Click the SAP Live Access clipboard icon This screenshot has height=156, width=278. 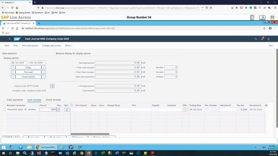(x=252, y=17)
